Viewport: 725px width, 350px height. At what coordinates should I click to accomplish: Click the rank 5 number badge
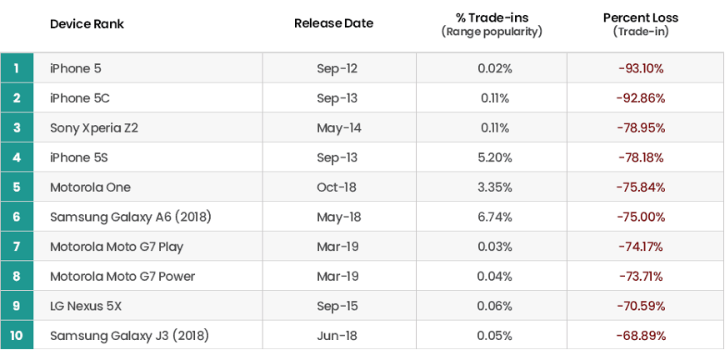click(x=17, y=187)
